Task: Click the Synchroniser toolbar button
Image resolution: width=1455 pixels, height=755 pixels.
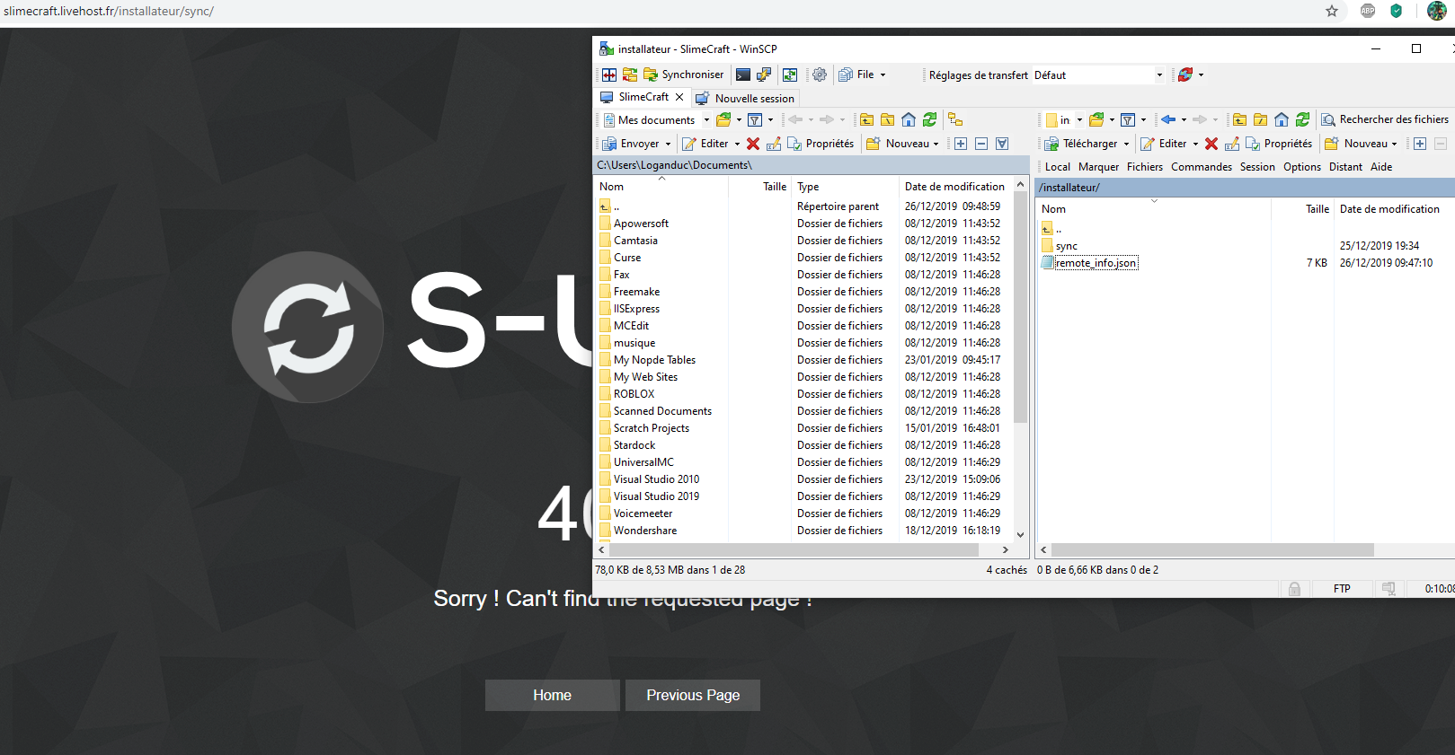Action: pyautogui.click(x=683, y=75)
